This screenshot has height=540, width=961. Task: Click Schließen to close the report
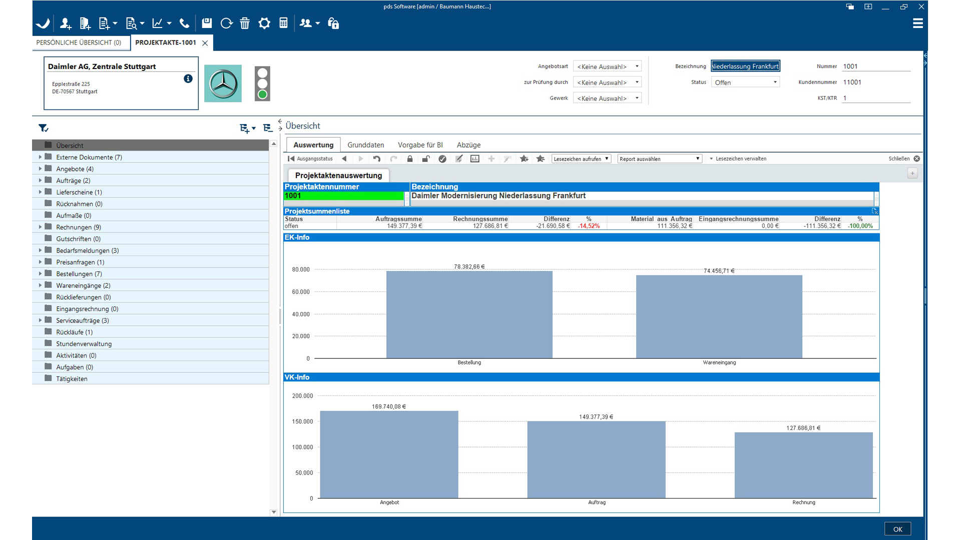(904, 158)
